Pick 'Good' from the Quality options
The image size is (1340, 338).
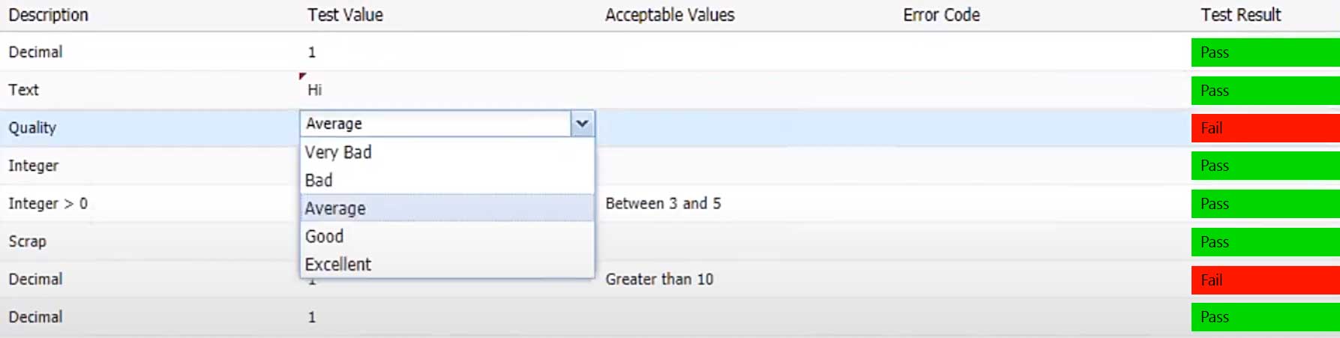(324, 237)
